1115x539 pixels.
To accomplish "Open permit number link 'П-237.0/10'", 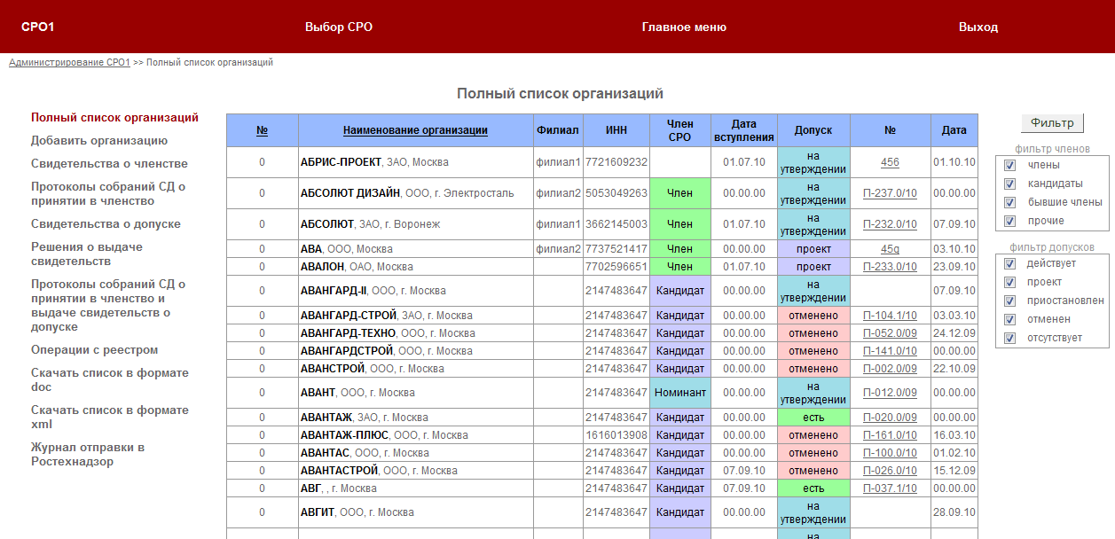I will point(890,193).
